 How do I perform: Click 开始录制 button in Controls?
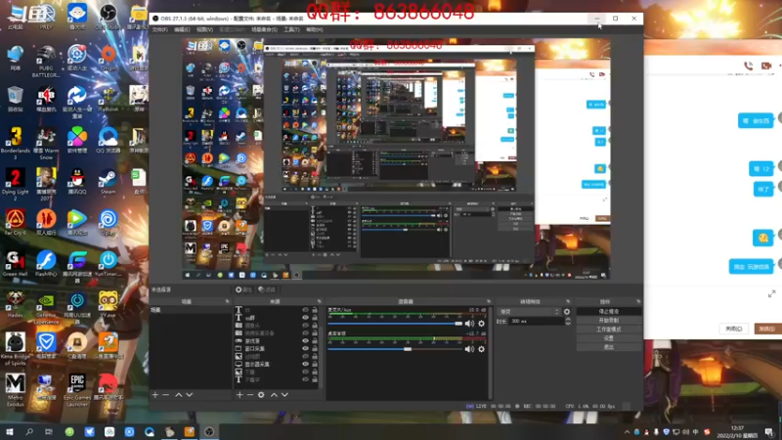608,321
